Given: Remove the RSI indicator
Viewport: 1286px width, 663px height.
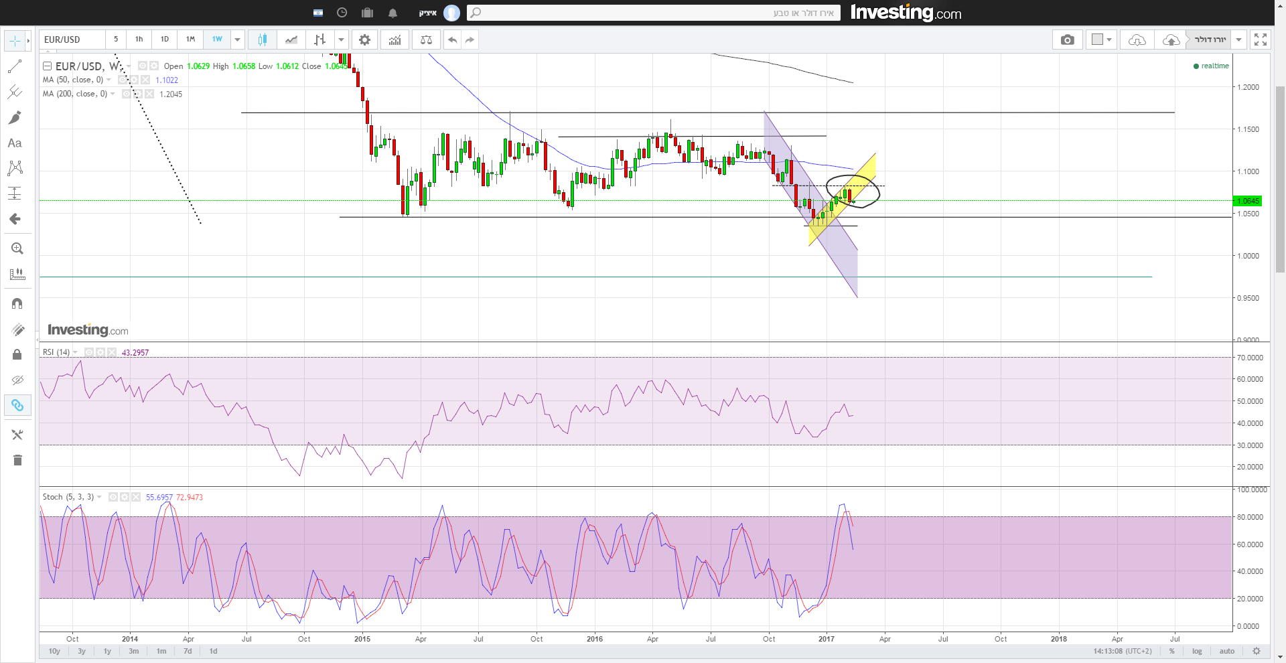Looking at the screenshot, I should pyautogui.click(x=112, y=352).
